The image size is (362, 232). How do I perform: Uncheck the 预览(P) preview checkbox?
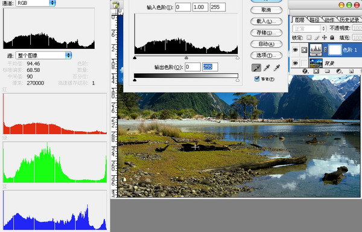tap(257, 79)
